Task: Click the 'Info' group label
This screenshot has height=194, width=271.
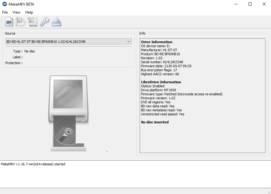Action: coord(142,33)
